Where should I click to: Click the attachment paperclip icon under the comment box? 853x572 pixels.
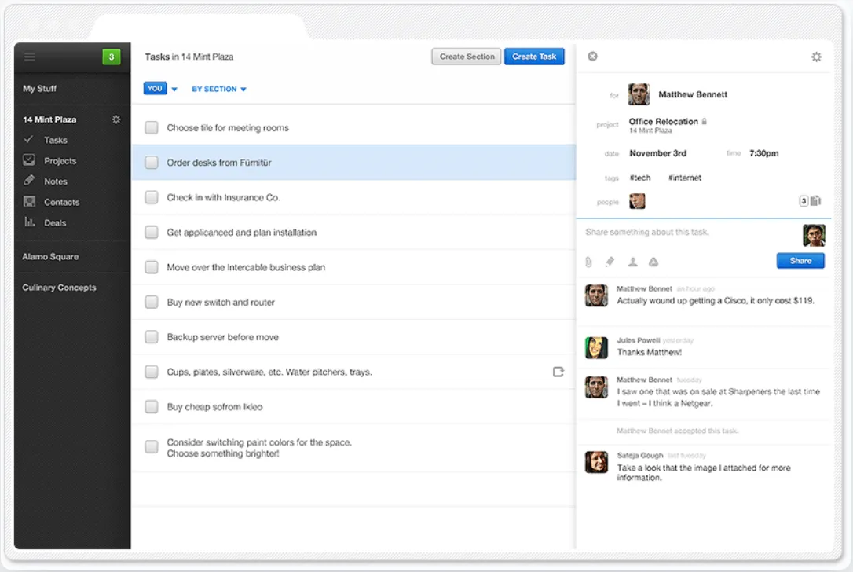[x=588, y=262]
